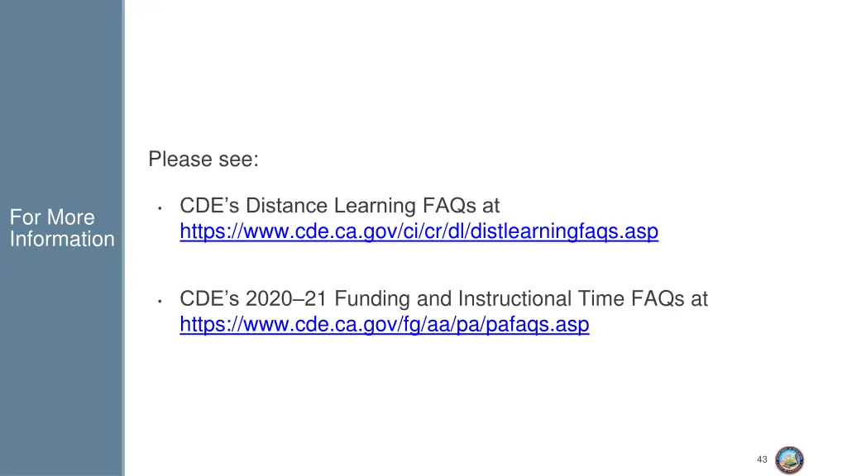Click the blank white area above "Please see:"
Viewport: 847px width, 476px height.
pos(481,70)
